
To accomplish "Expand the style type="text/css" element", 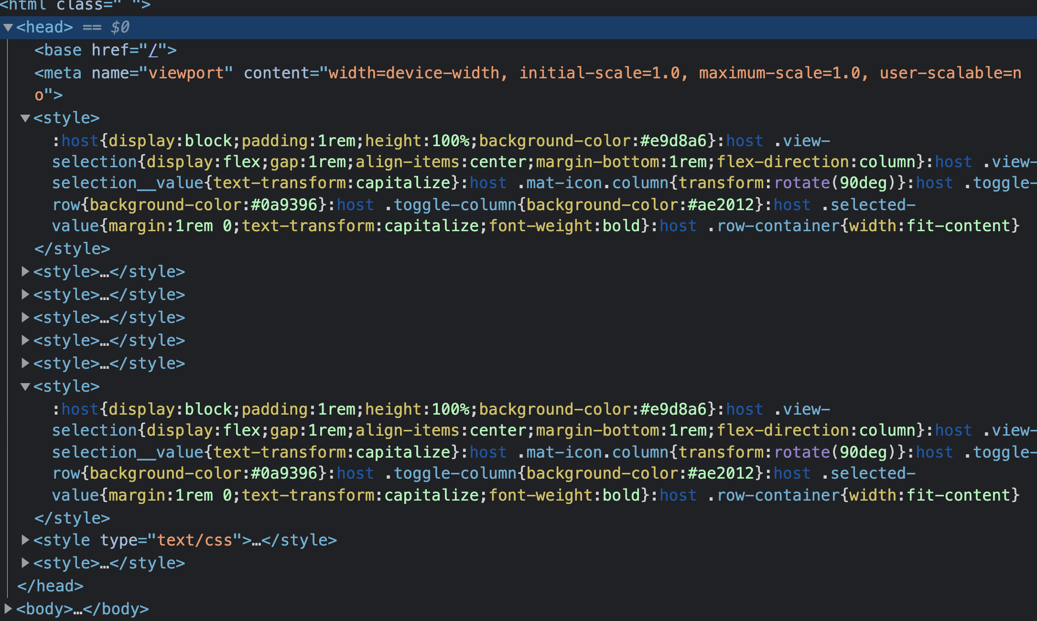I will point(25,540).
